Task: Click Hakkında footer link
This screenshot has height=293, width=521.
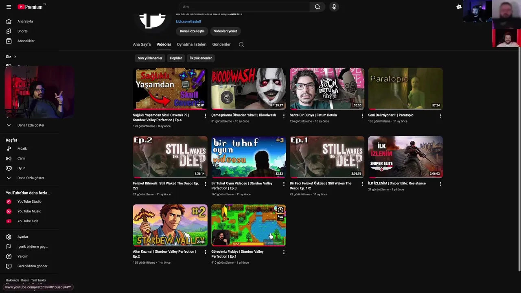Action: click(x=12, y=280)
